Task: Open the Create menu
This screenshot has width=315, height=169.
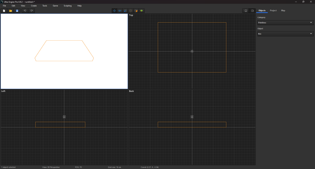Action: 34,6
